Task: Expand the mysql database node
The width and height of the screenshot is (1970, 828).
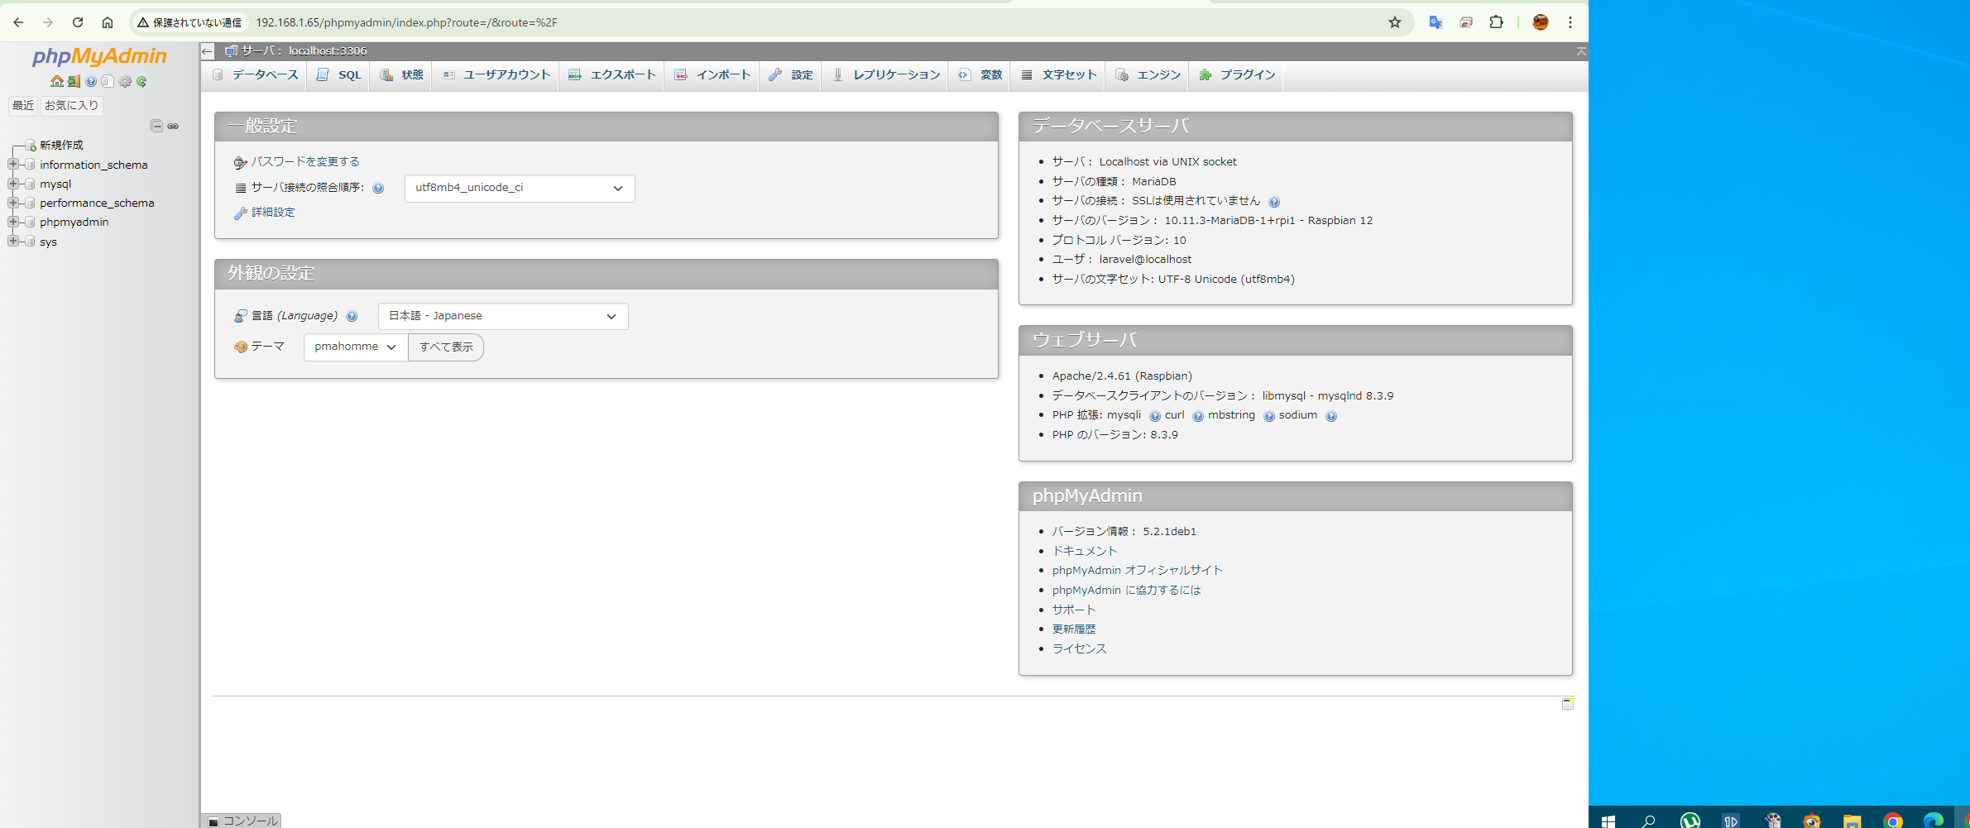Action: [x=13, y=184]
